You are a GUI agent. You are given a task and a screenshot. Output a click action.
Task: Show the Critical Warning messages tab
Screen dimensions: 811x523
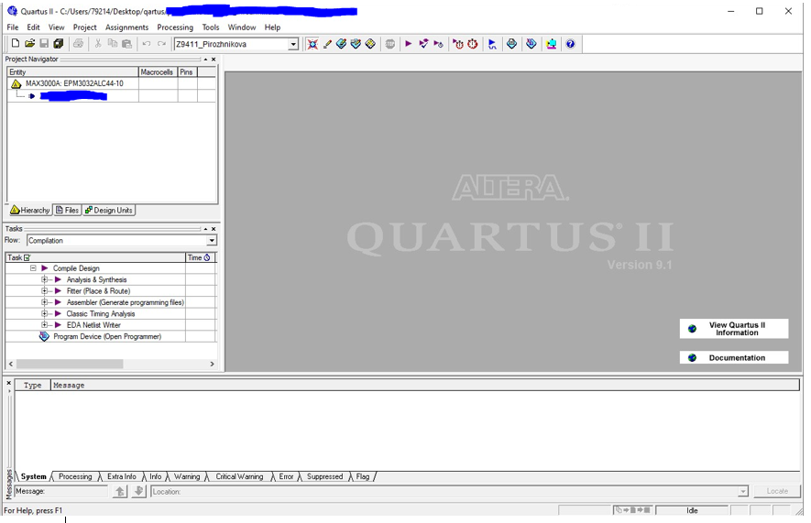click(x=239, y=476)
